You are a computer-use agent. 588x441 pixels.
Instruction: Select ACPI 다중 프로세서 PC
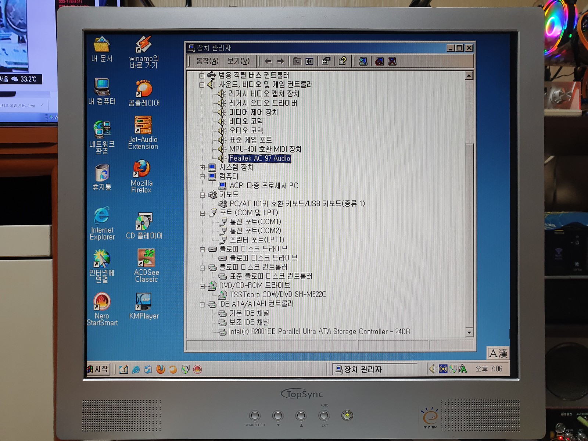263,186
